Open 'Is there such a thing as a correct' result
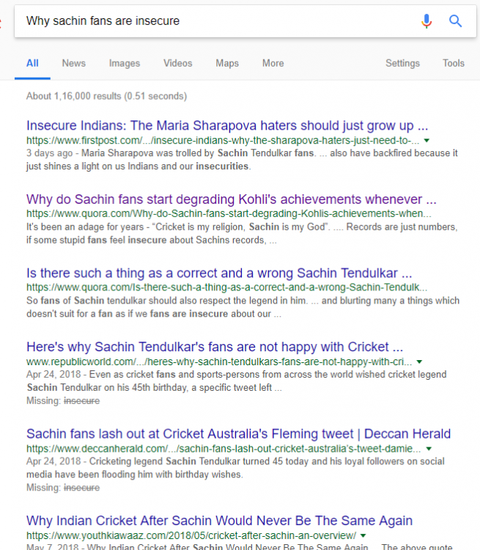 coord(219,273)
